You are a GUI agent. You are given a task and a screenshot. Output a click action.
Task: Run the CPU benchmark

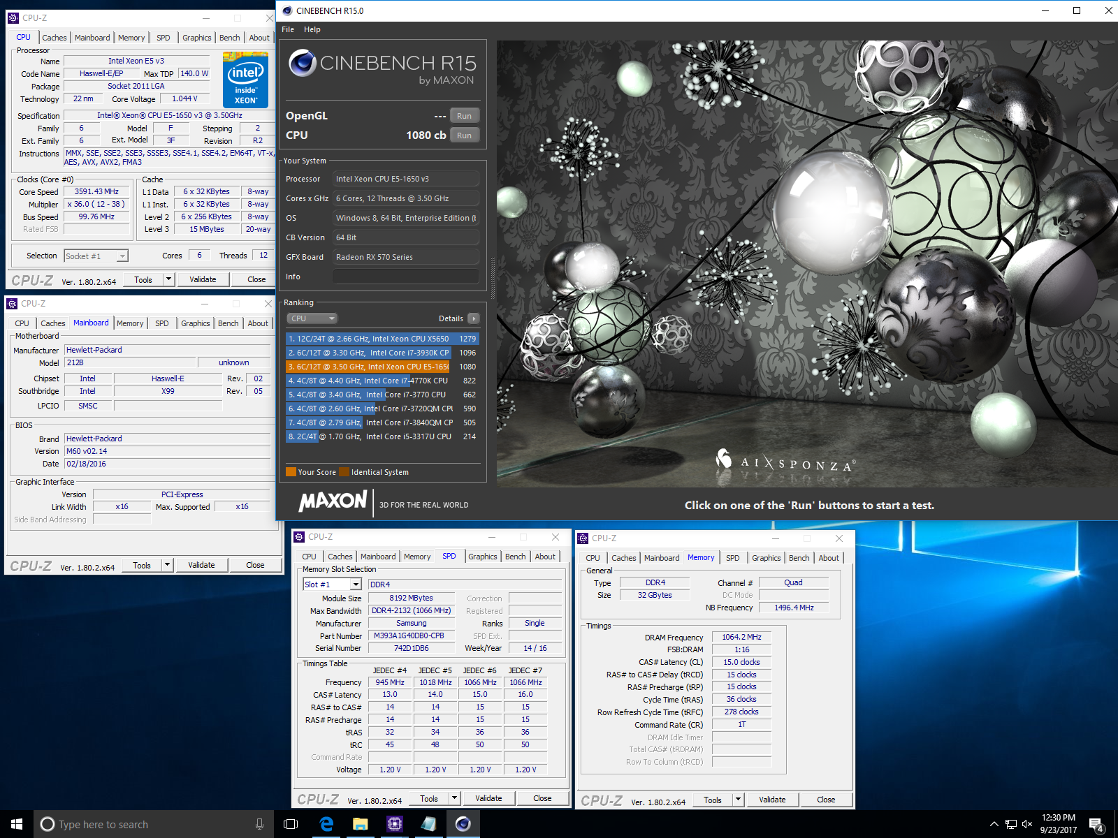click(x=465, y=135)
